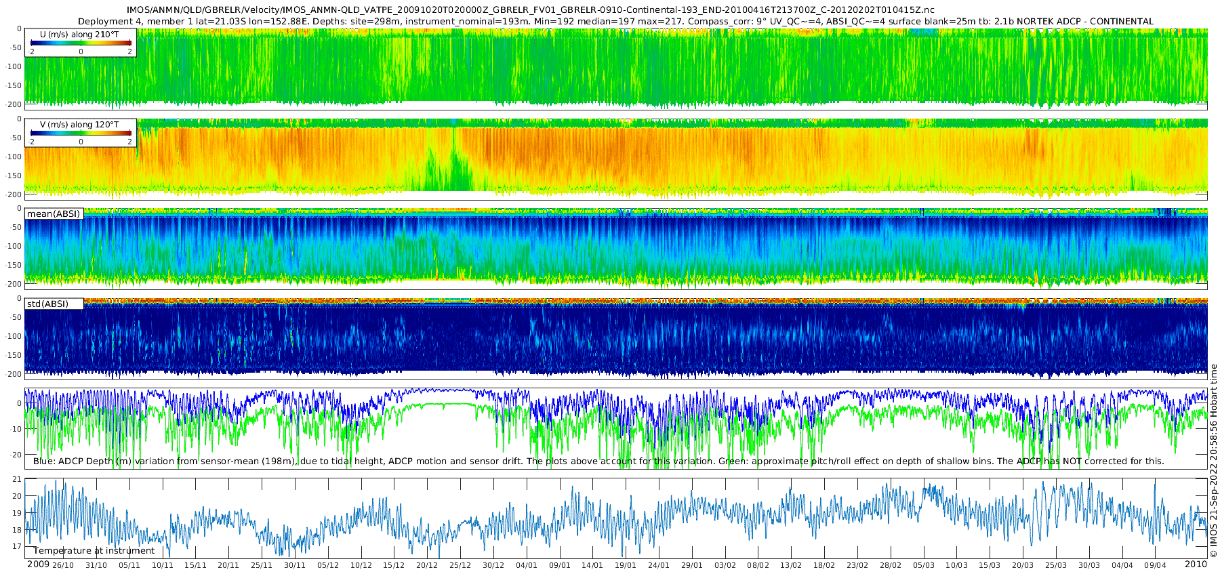Click the '19' tick on temperature axis

point(18,513)
